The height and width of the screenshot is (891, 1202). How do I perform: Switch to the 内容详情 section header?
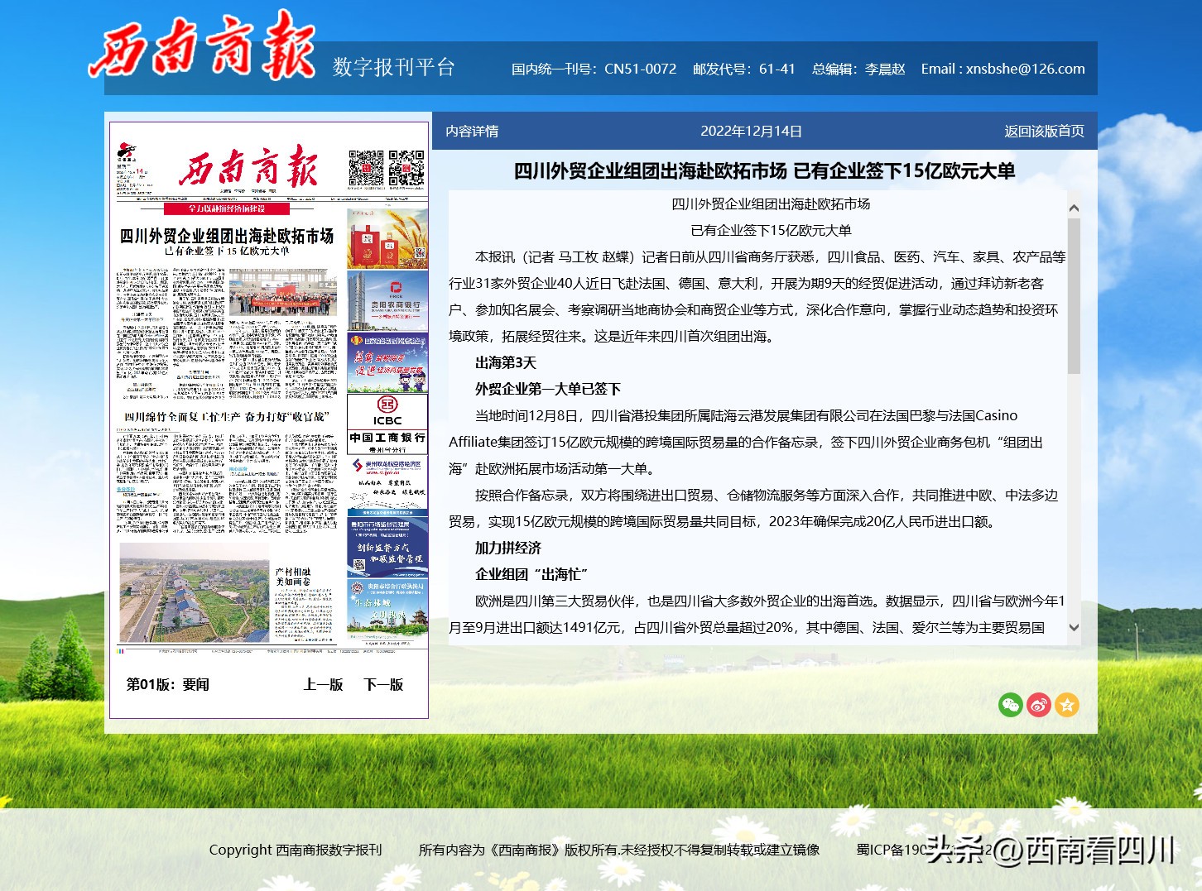click(473, 131)
